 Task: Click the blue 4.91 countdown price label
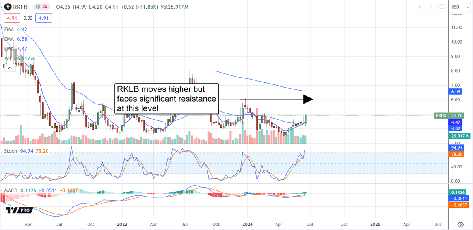(43, 18)
